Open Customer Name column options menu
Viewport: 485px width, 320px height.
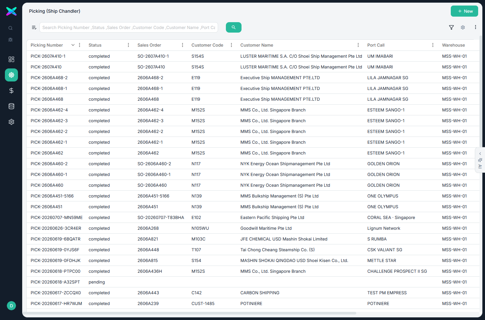pyautogui.click(x=358, y=45)
